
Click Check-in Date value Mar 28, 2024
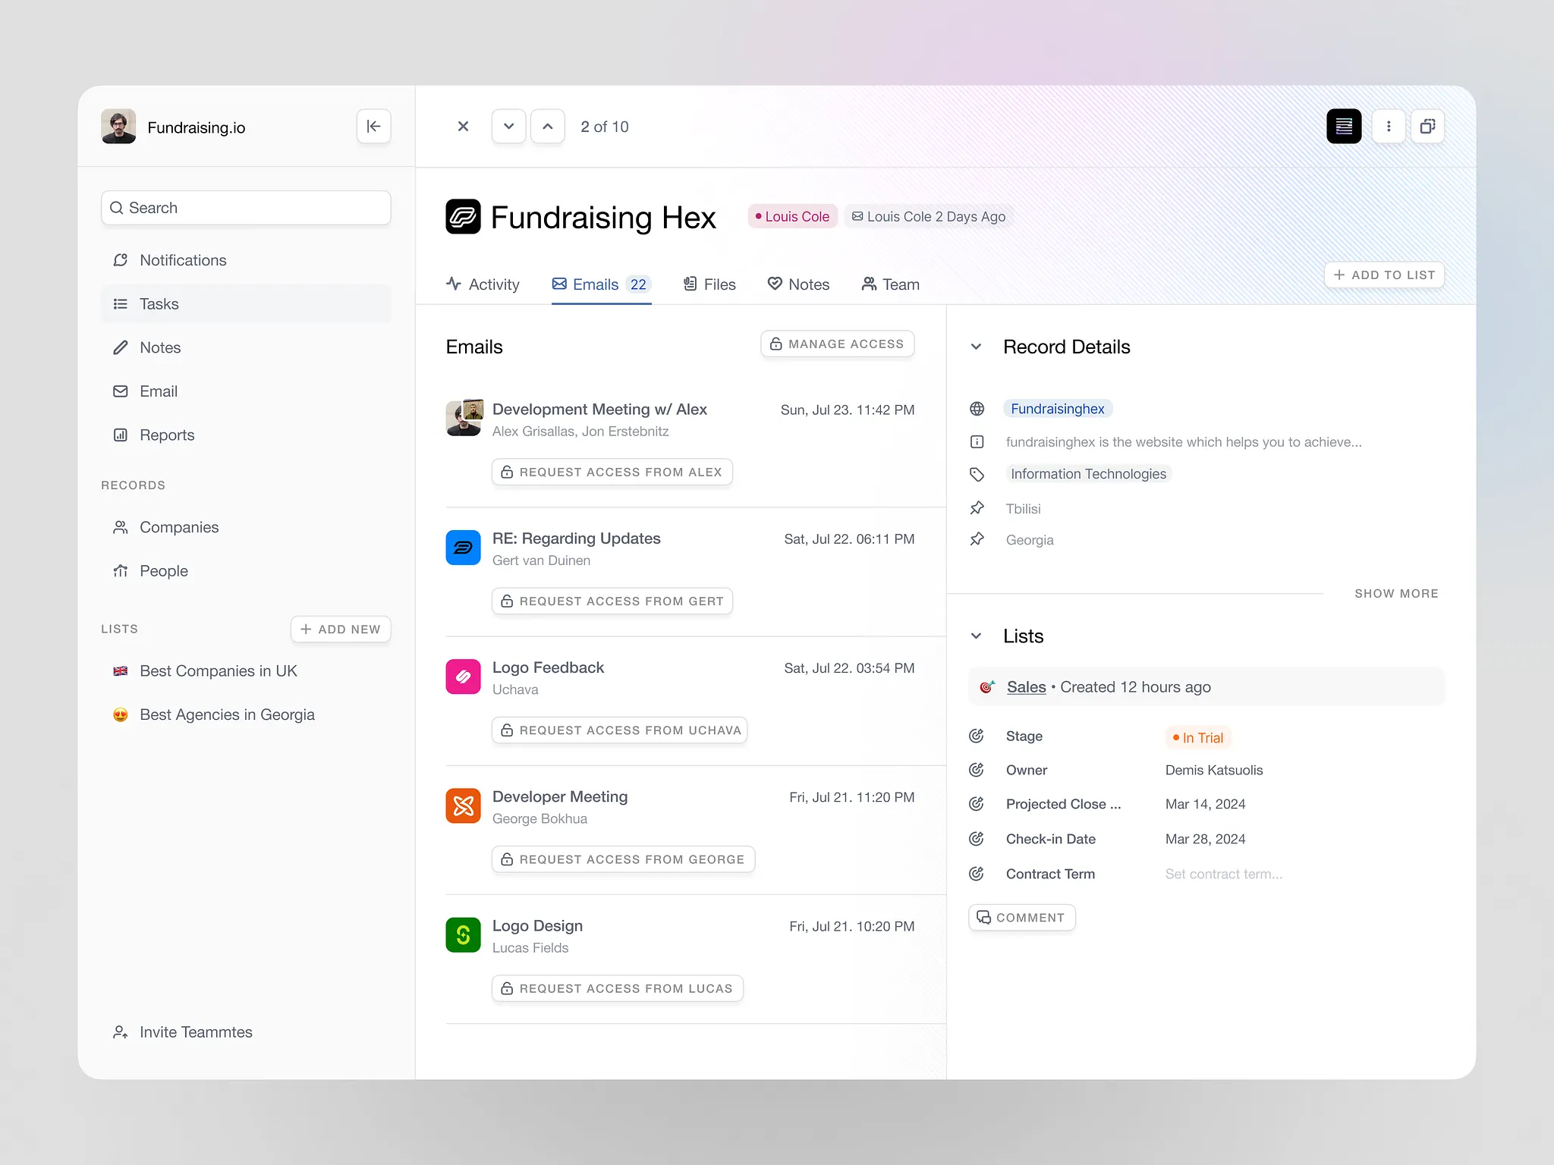(1205, 839)
